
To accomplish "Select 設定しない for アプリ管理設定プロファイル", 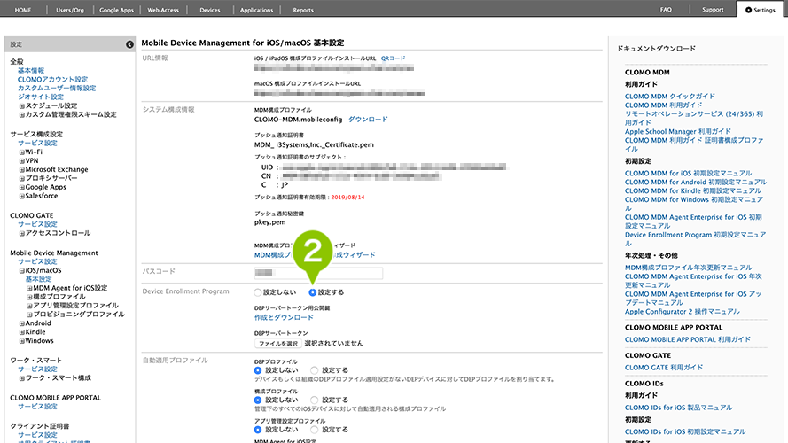I will pos(258,430).
